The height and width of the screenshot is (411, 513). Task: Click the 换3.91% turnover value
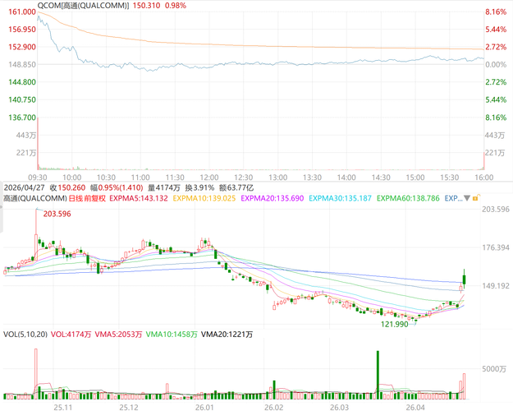point(199,187)
